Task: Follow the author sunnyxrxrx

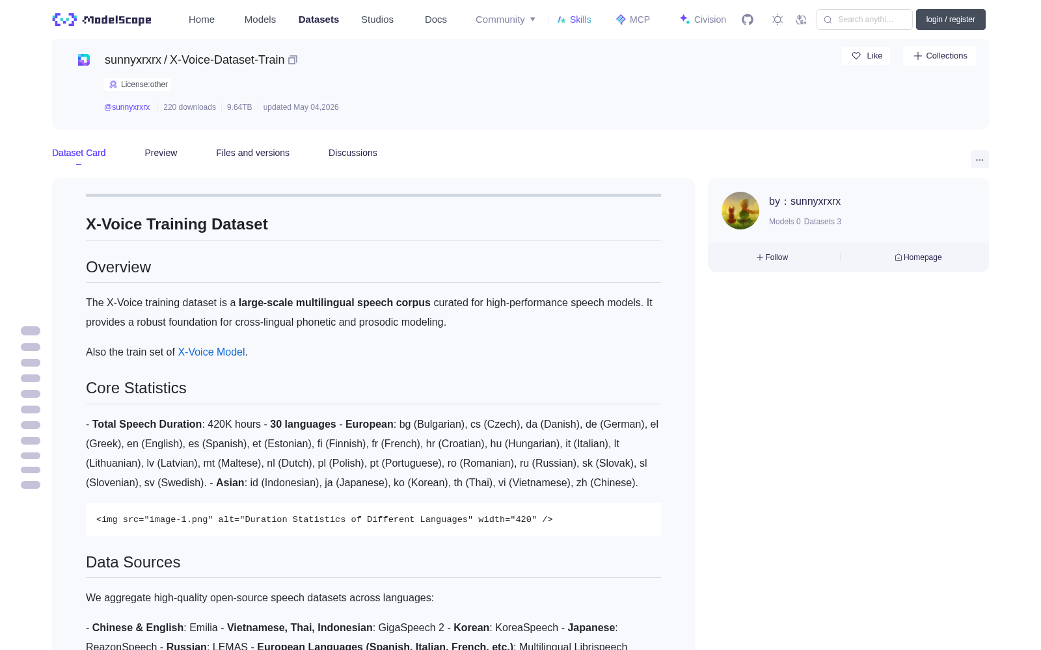Action: pyautogui.click(x=772, y=257)
